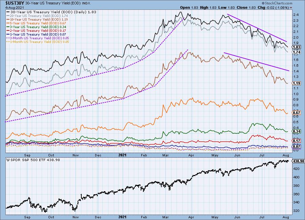Click the 400 value on SPY price axis

point(297,177)
